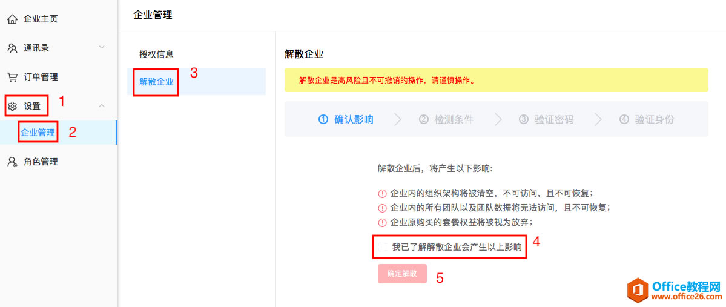Select the 授权信息 tab
The width and height of the screenshot is (726, 307).
pyautogui.click(x=156, y=54)
